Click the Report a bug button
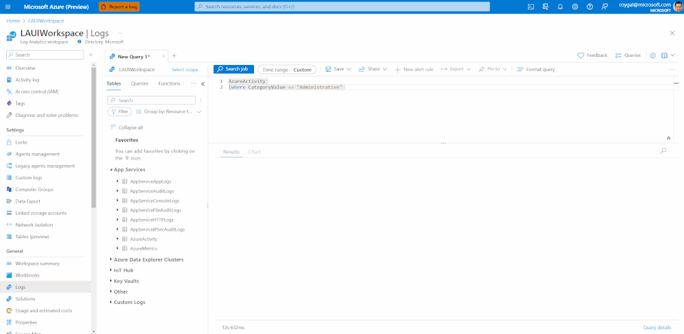This screenshot has width=684, height=334. tap(119, 7)
